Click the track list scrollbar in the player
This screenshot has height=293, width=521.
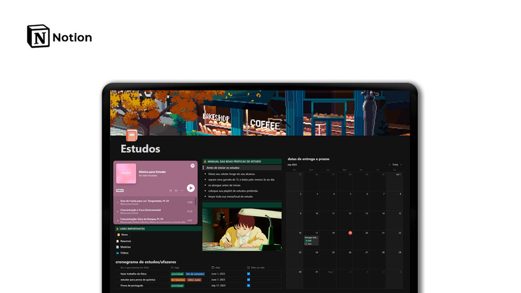pyautogui.click(x=195, y=201)
